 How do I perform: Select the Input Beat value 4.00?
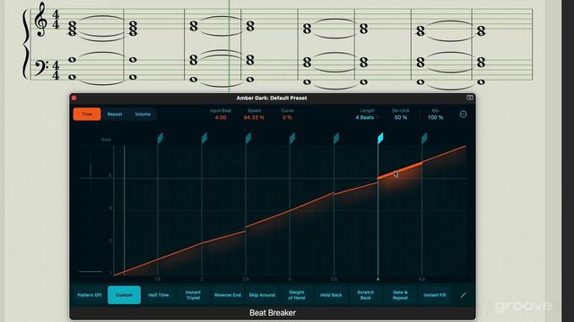tap(221, 117)
